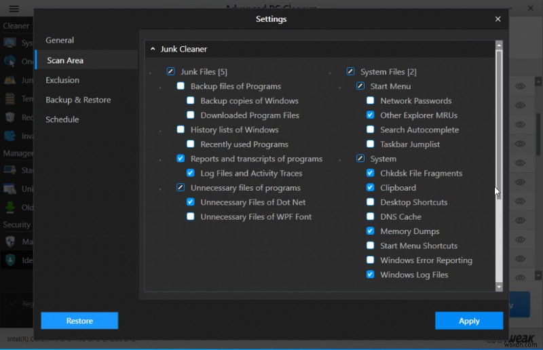Screen dimensions: 543x350
Task: Disable Clipboard cleaning
Action: point(370,187)
